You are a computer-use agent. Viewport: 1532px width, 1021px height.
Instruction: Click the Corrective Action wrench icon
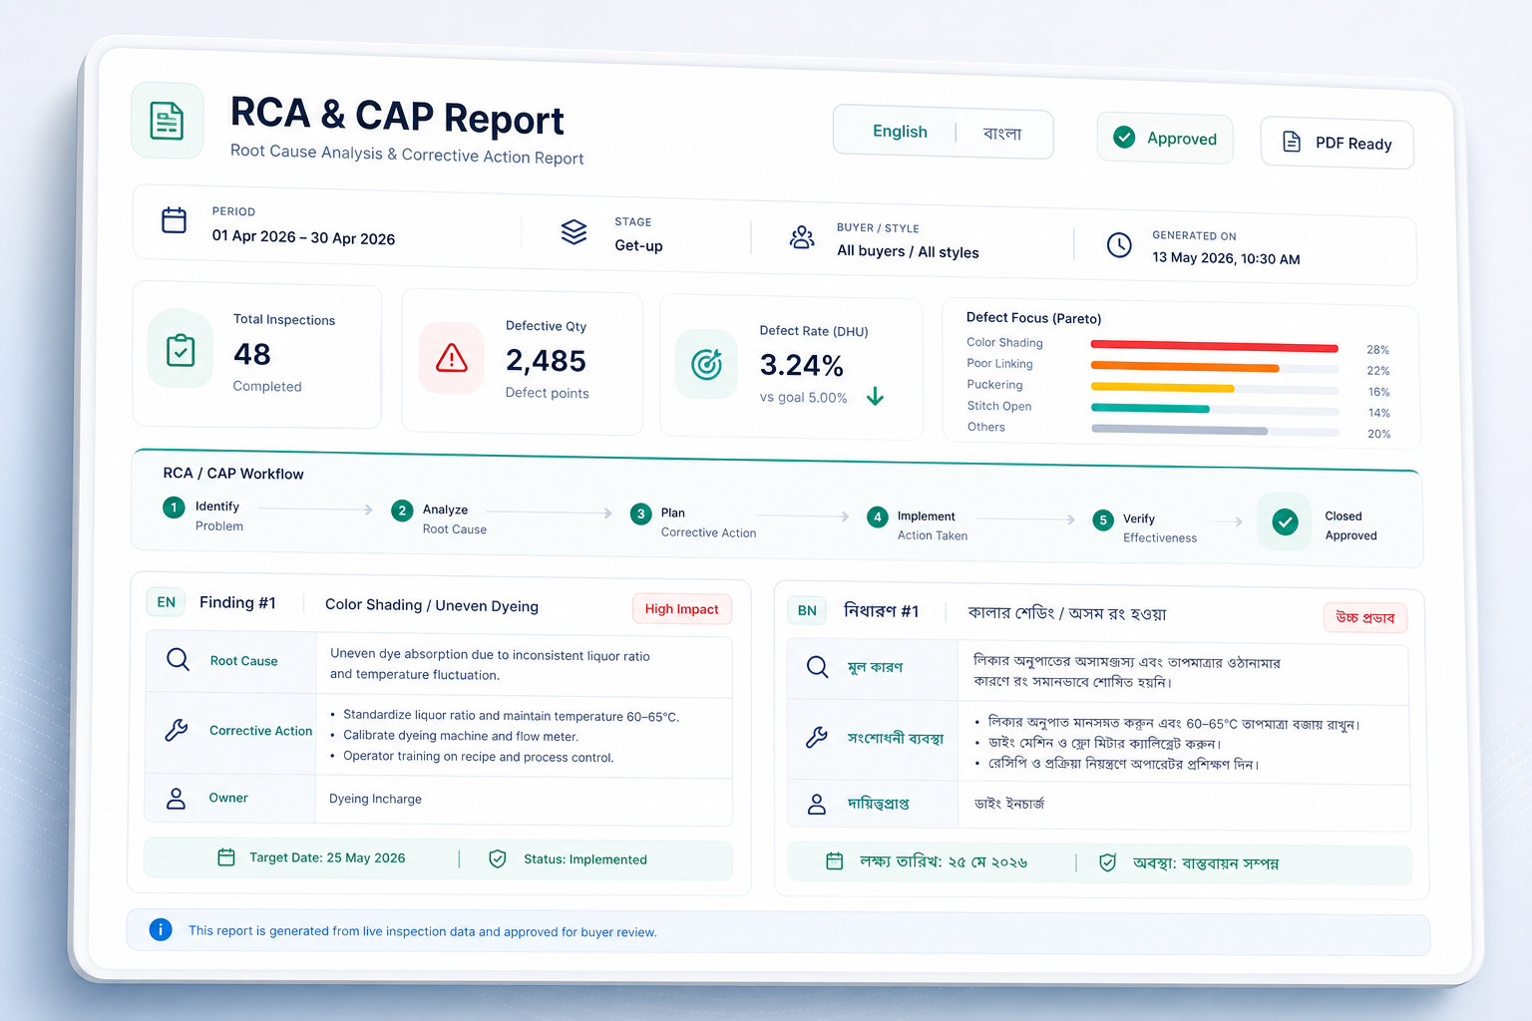click(x=177, y=730)
